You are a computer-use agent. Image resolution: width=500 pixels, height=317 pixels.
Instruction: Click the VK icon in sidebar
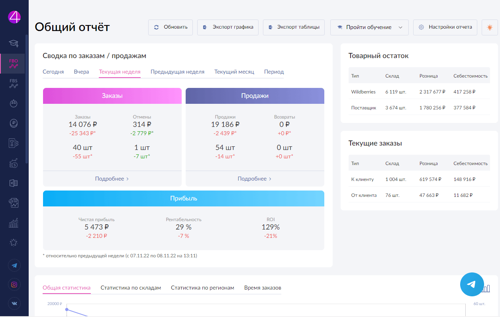14,303
